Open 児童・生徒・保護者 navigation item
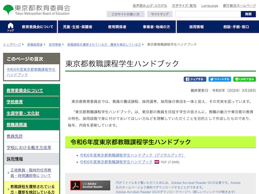 coord(77,27)
